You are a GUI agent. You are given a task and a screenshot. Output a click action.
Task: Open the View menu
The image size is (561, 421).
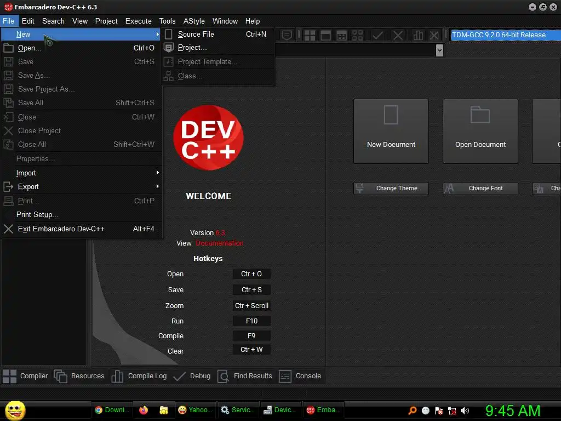(80, 21)
